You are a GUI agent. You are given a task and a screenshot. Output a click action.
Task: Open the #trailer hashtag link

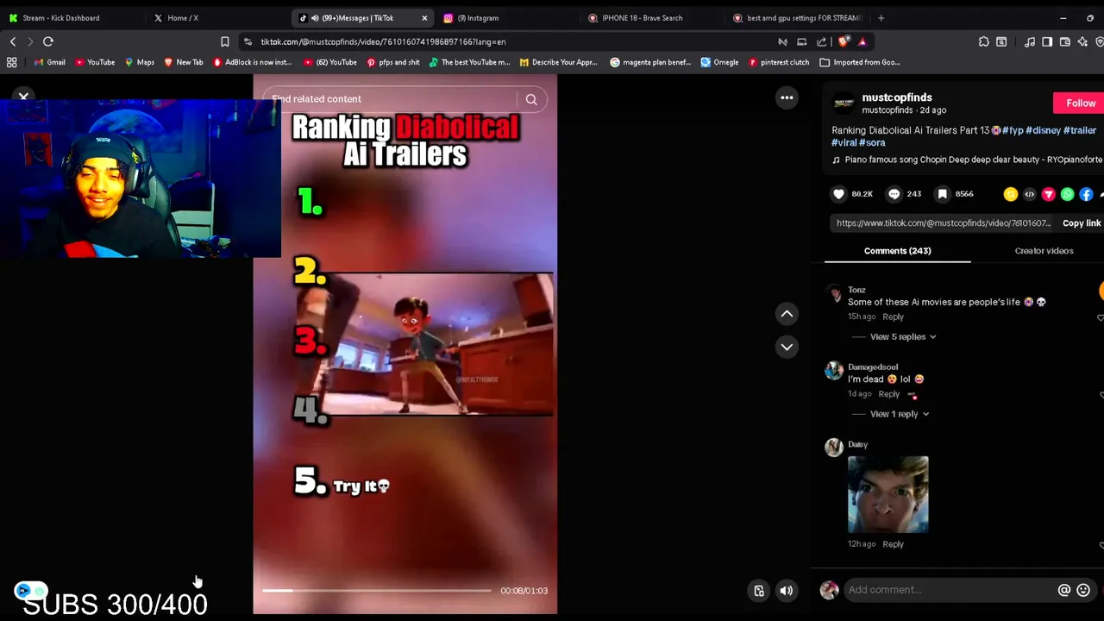1080,130
